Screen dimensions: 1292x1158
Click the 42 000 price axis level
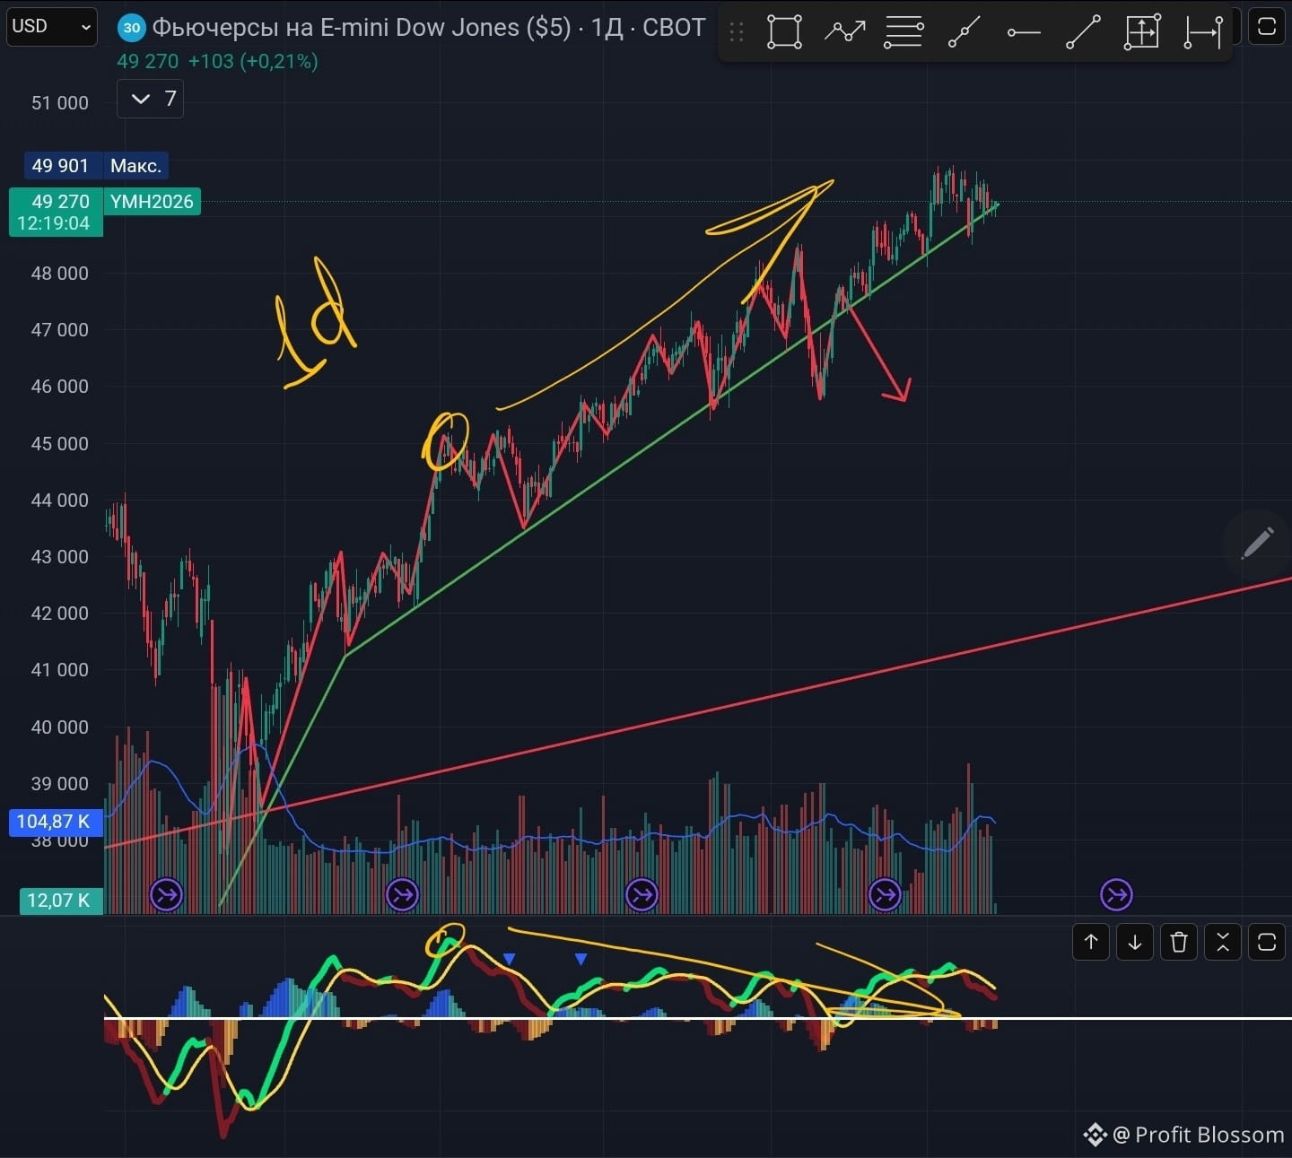(x=60, y=614)
